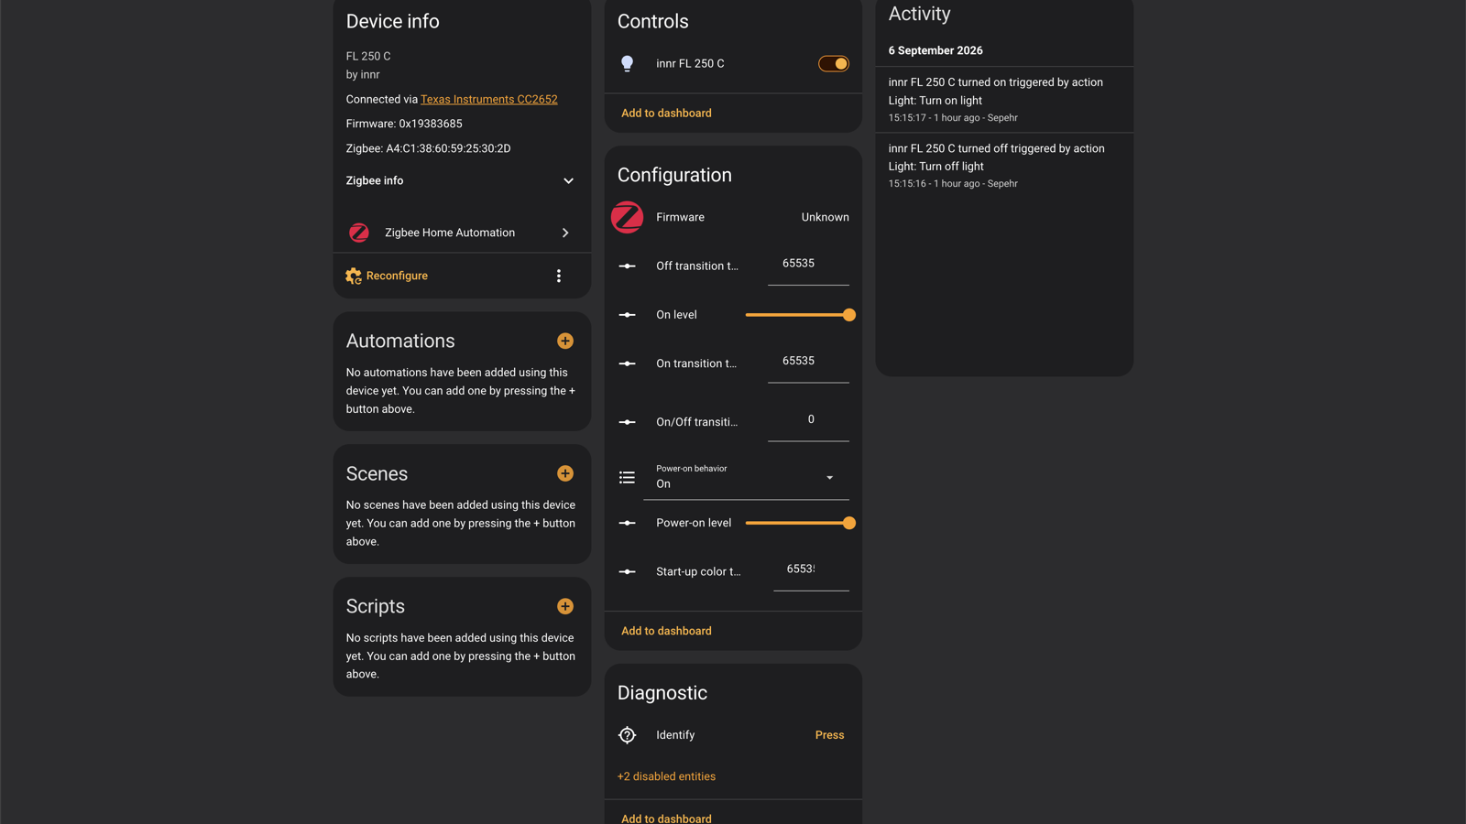Click the 6 September 2026 date header
This screenshot has height=824, width=1466.
935,50
